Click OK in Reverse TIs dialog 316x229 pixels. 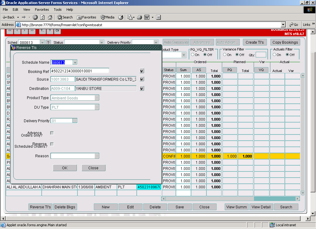tap(65, 168)
